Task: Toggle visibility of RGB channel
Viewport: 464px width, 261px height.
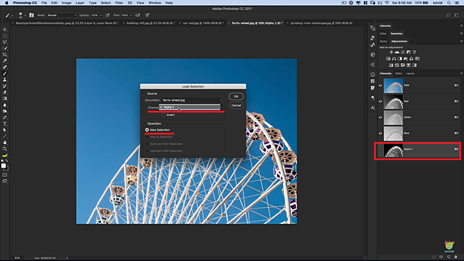Action: pos(380,85)
